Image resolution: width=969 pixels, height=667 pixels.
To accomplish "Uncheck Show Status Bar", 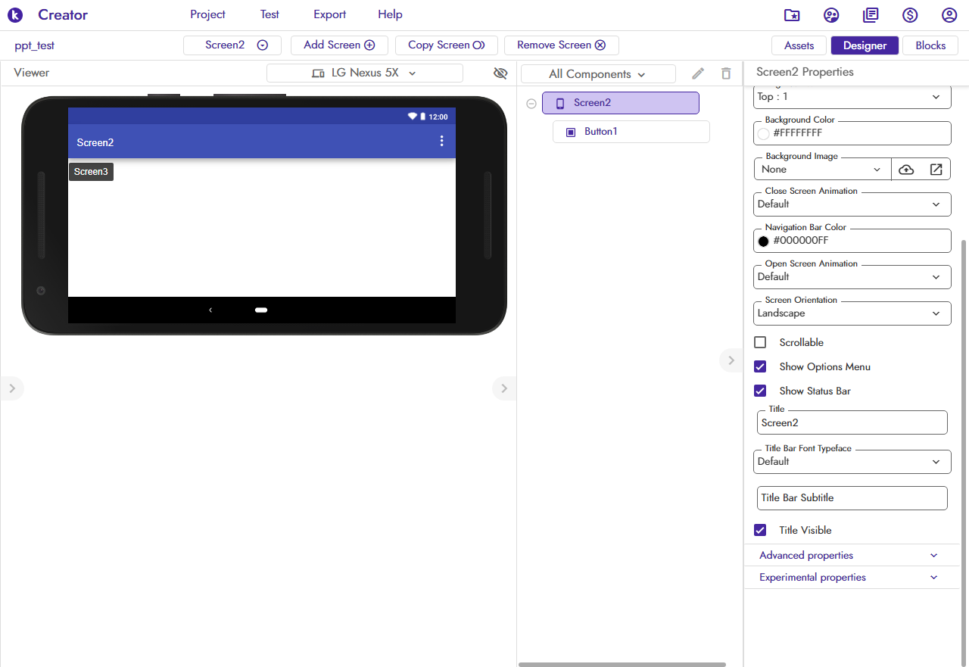I will point(760,391).
